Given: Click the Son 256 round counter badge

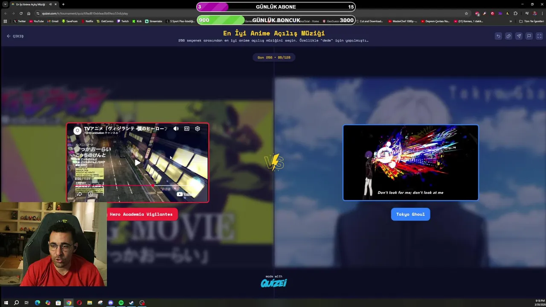Looking at the screenshot, I should coord(274,57).
